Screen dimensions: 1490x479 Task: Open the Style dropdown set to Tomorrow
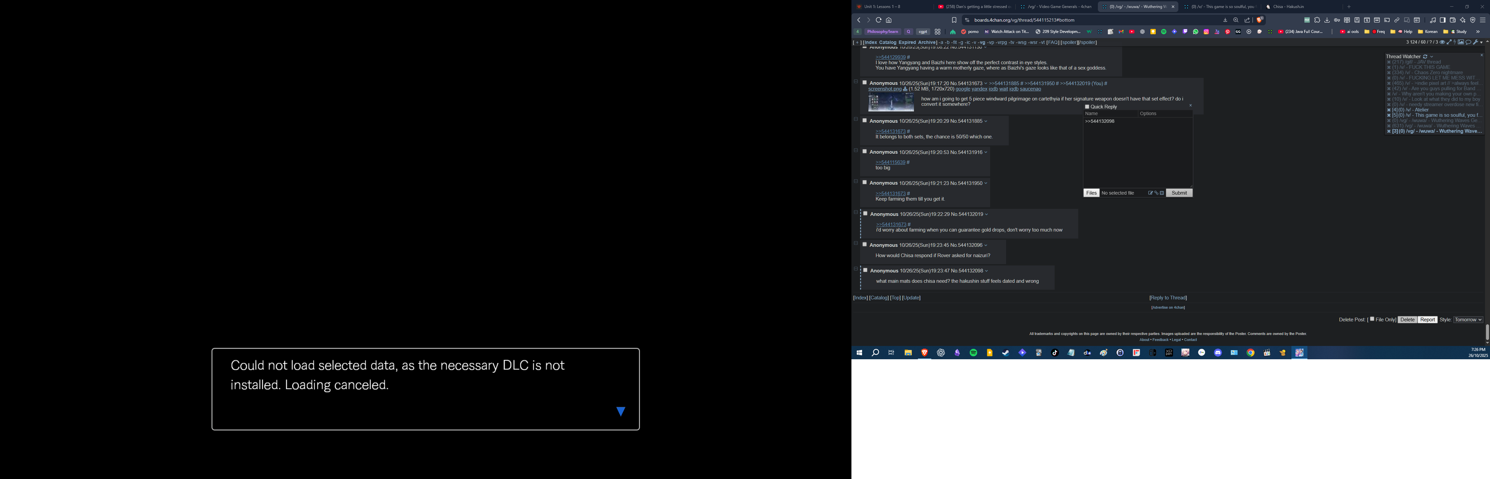click(1468, 320)
